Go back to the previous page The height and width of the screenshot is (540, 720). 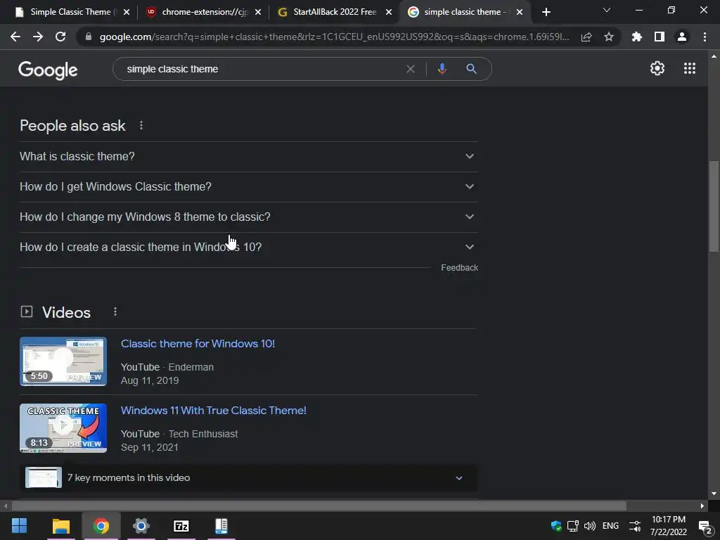click(x=15, y=37)
